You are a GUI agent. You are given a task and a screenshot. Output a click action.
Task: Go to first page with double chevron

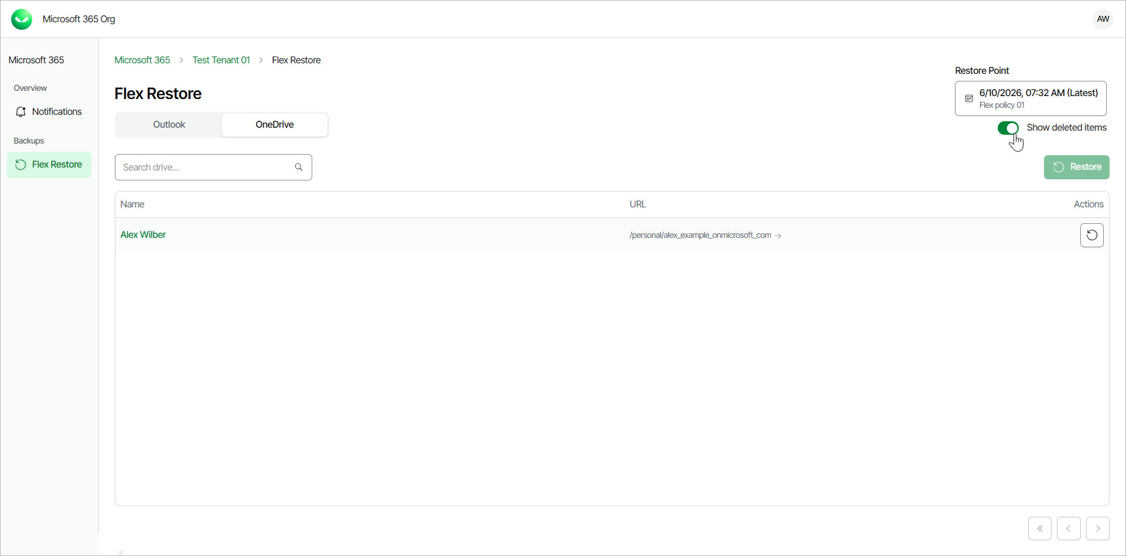(1040, 528)
